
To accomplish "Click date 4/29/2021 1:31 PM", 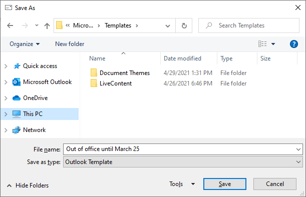I will click(188, 73).
